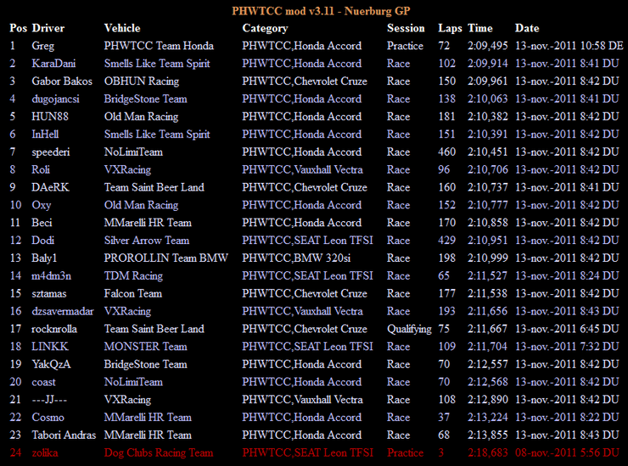Click lap time 2:09,495
Viewport: 628px width, 466px height.
coord(488,46)
